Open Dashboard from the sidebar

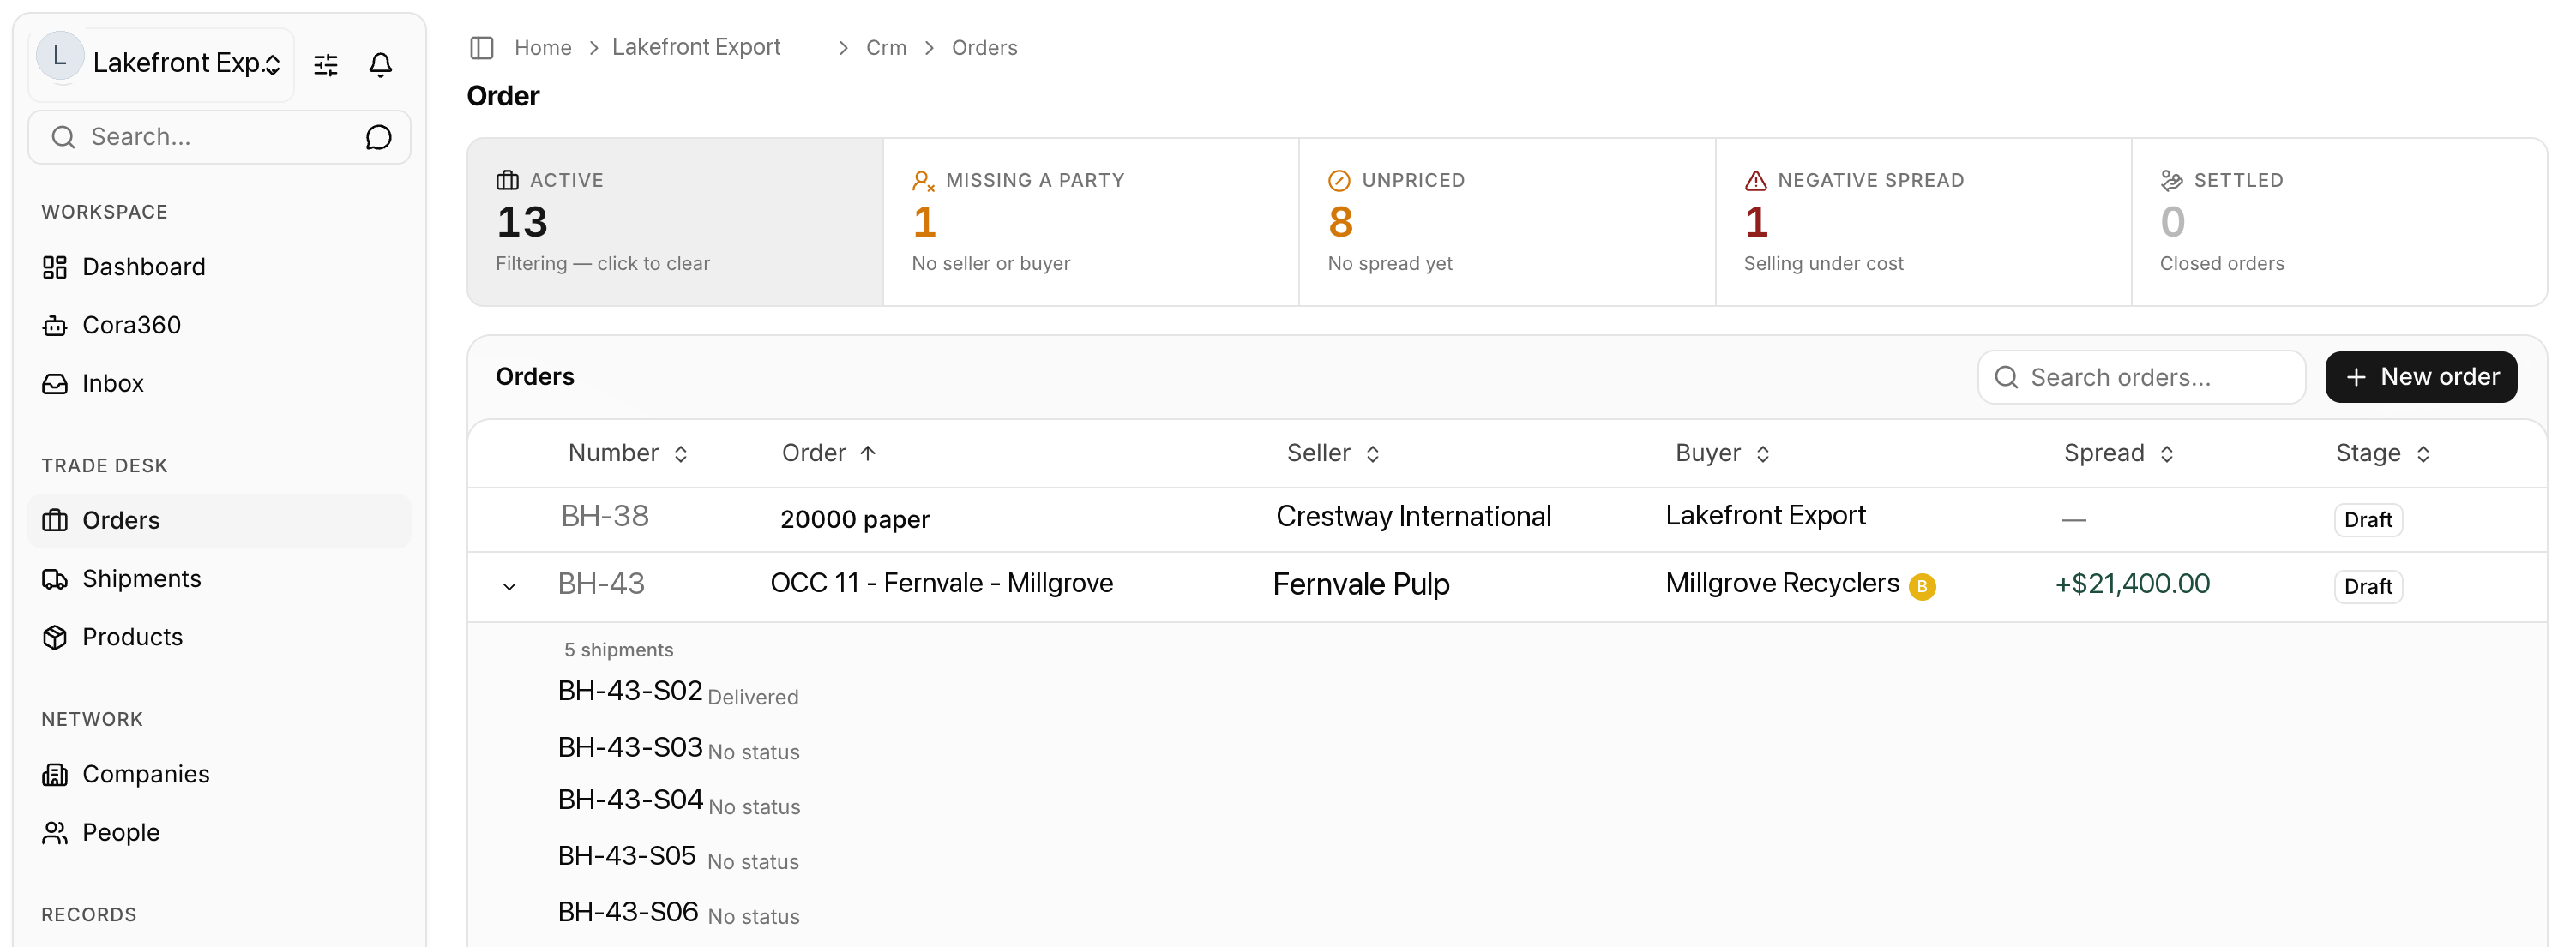click(x=219, y=267)
